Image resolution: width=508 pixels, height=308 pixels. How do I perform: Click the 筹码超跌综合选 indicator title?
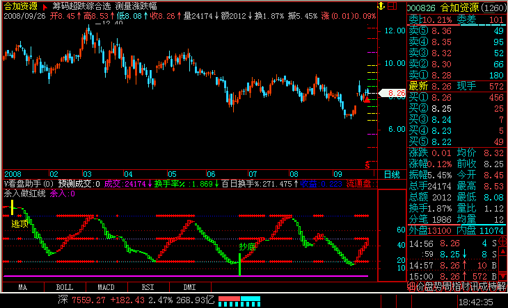pos(81,6)
